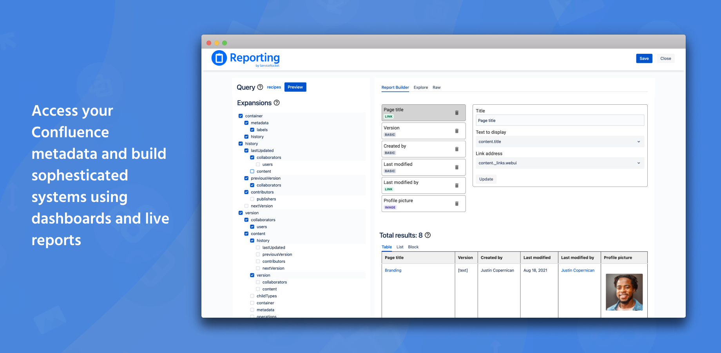Toggle the lastUpdated checkbox under history
This screenshot has width=721, height=353.
point(246,151)
